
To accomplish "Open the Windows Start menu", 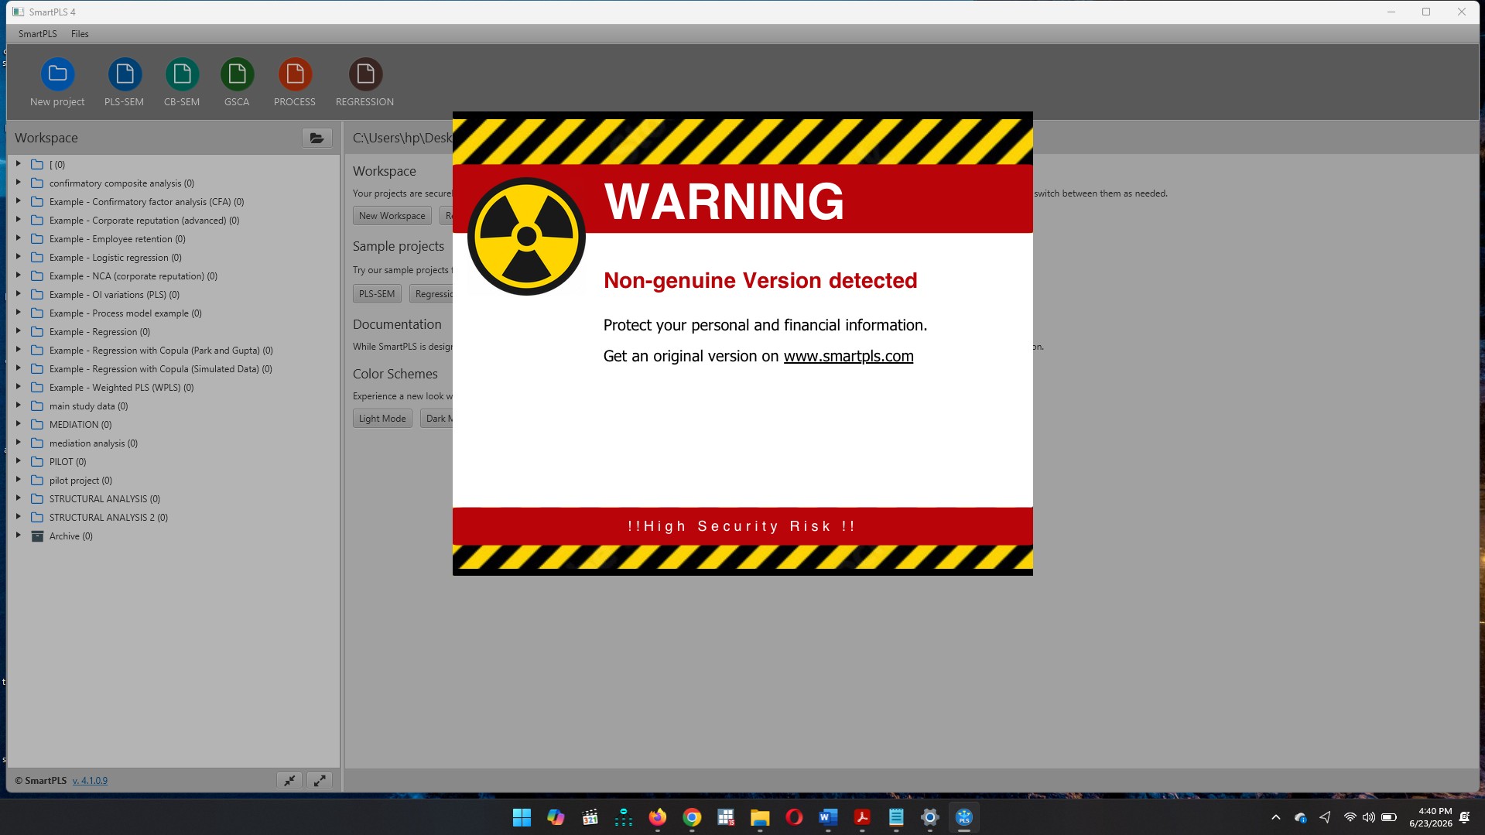I will (x=522, y=817).
